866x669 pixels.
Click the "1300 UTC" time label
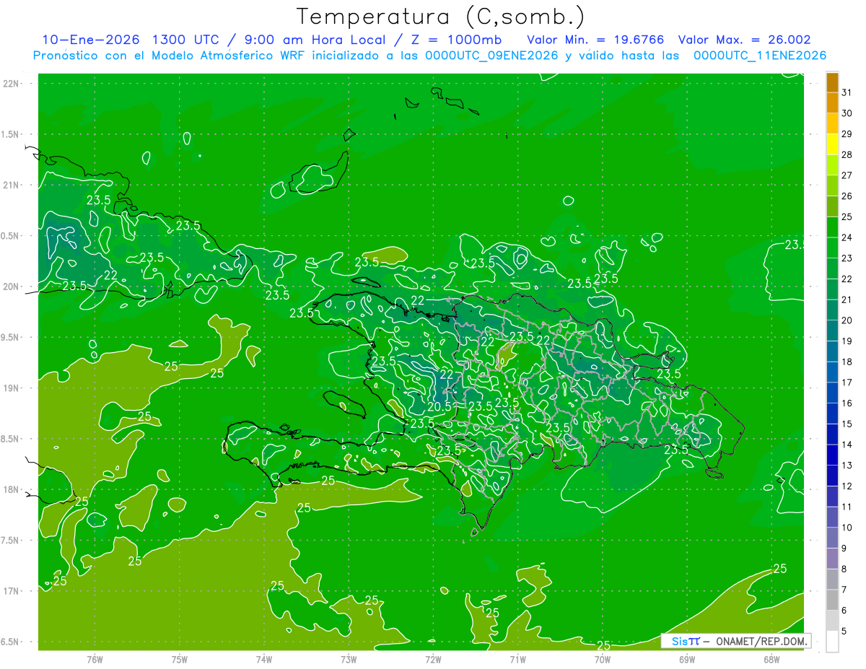tap(187, 40)
